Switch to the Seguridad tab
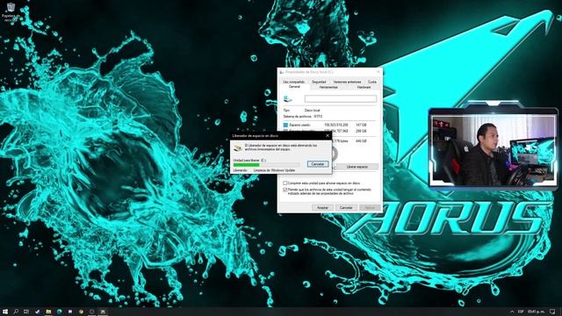The width and height of the screenshot is (562, 316). pyautogui.click(x=319, y=82)
